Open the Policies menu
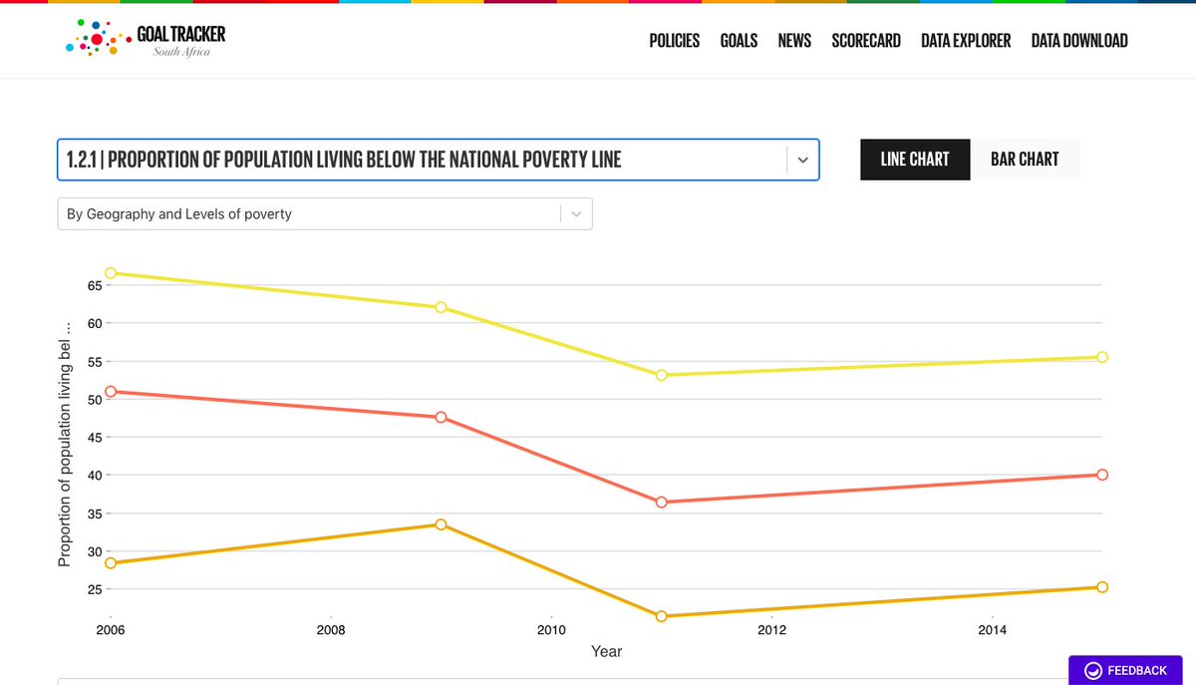This screenshot has width=1196, height=685. click(x=674, y=41)
